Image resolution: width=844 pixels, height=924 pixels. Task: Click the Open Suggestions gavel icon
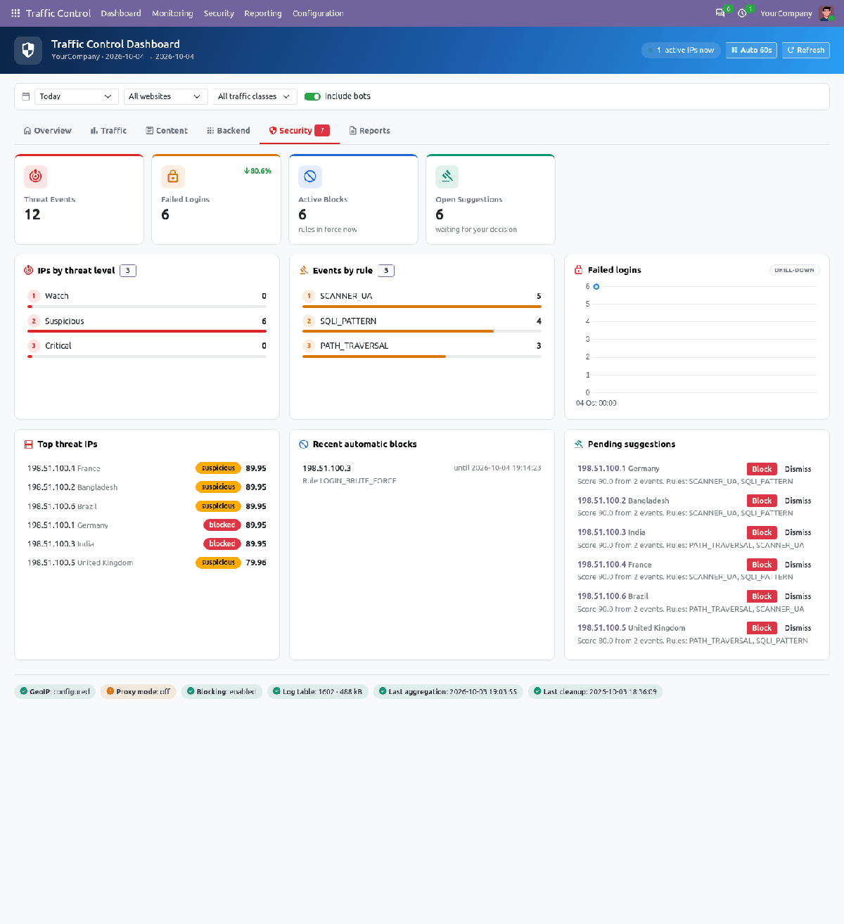(447, 177)
